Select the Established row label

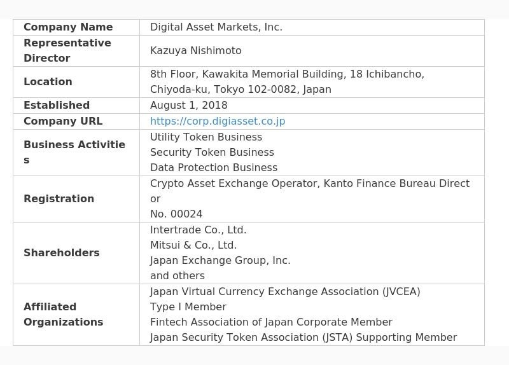[x=57, y=105]
